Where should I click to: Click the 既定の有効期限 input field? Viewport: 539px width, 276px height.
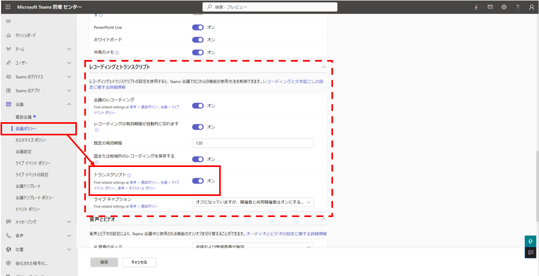coord(253,143)
